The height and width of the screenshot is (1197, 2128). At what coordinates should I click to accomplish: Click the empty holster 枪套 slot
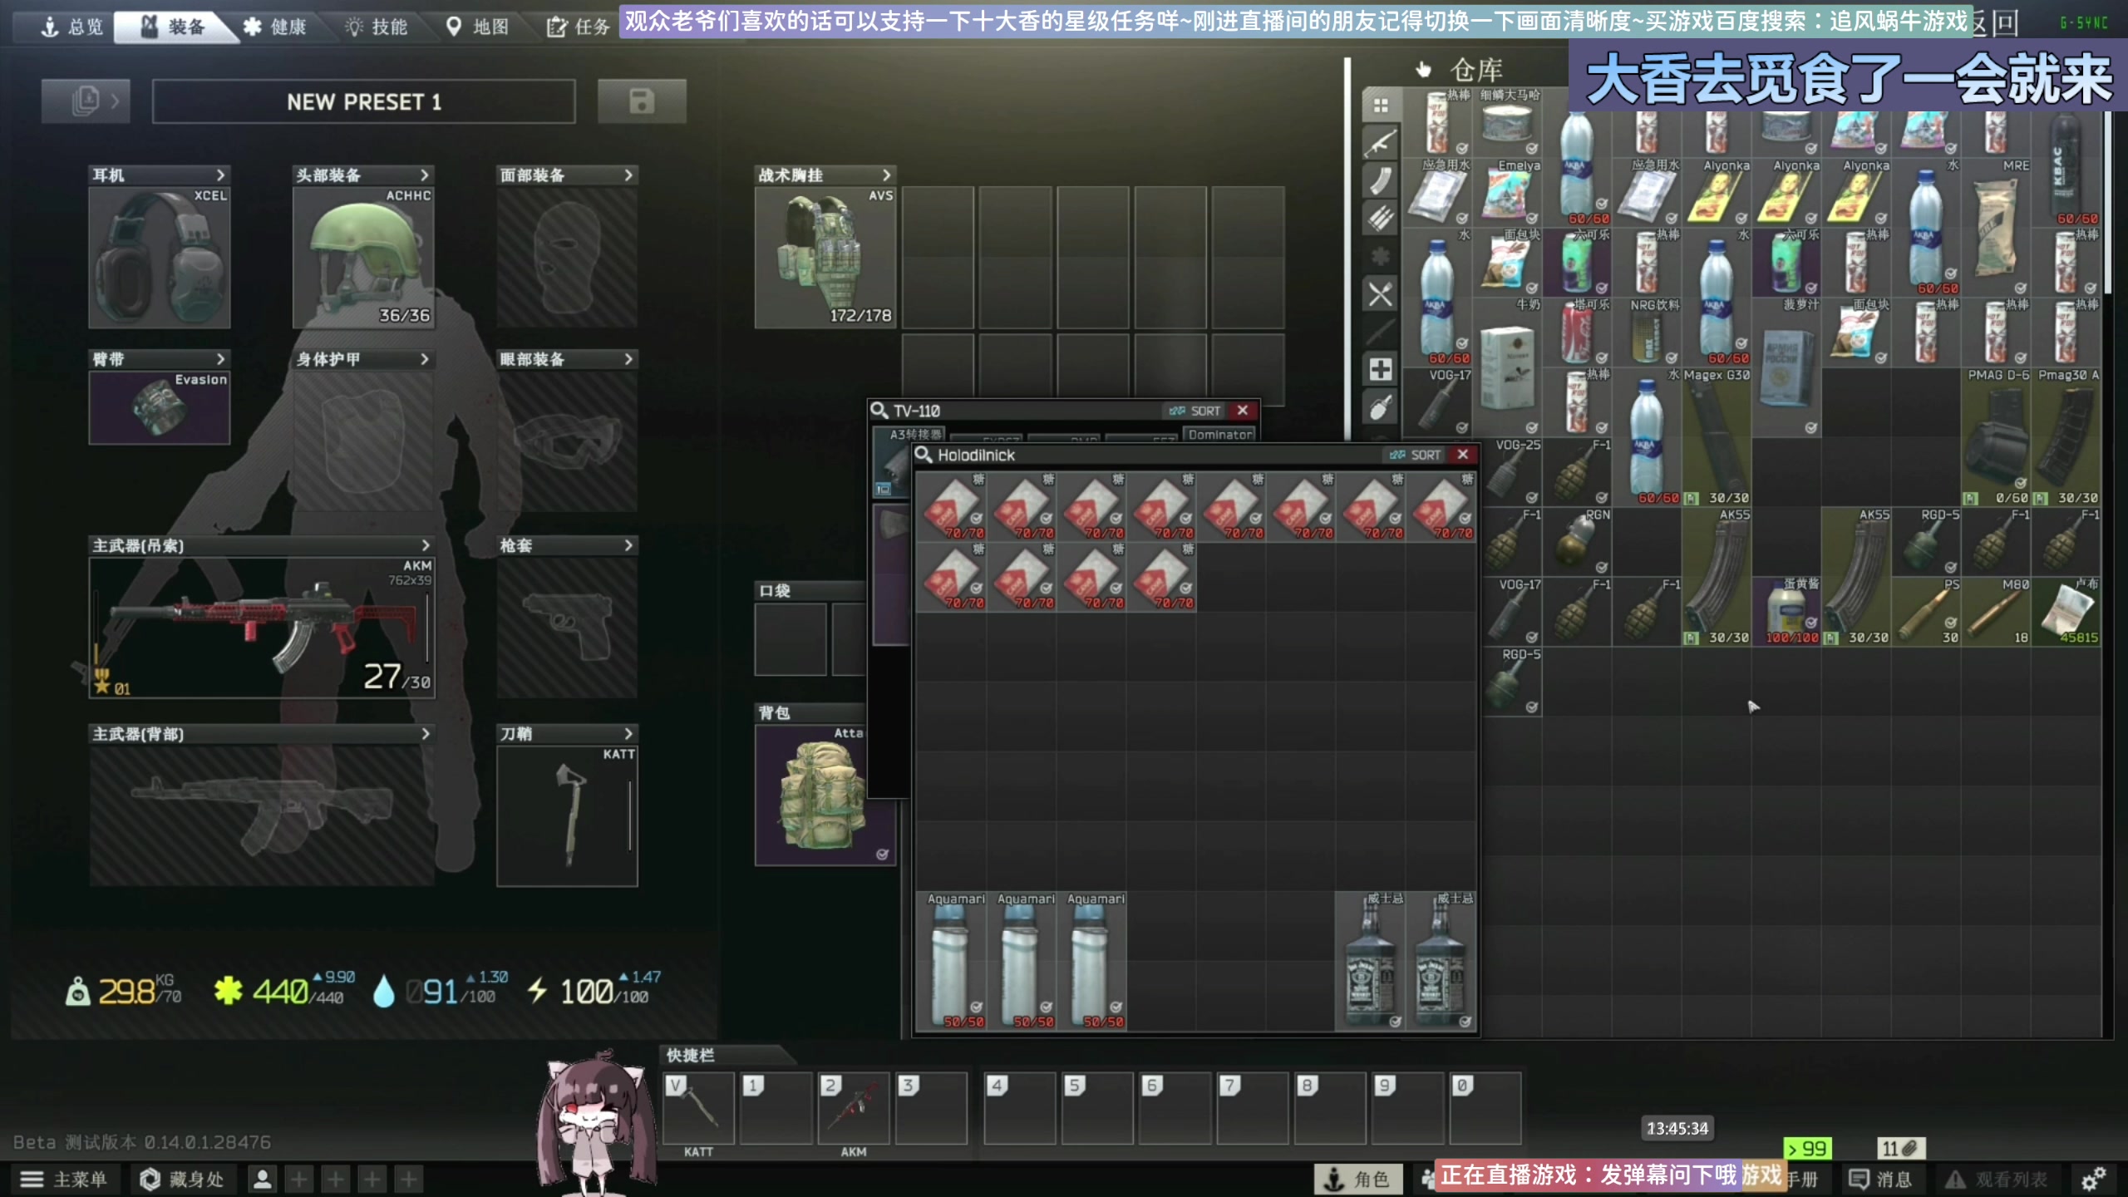[567, 628]
